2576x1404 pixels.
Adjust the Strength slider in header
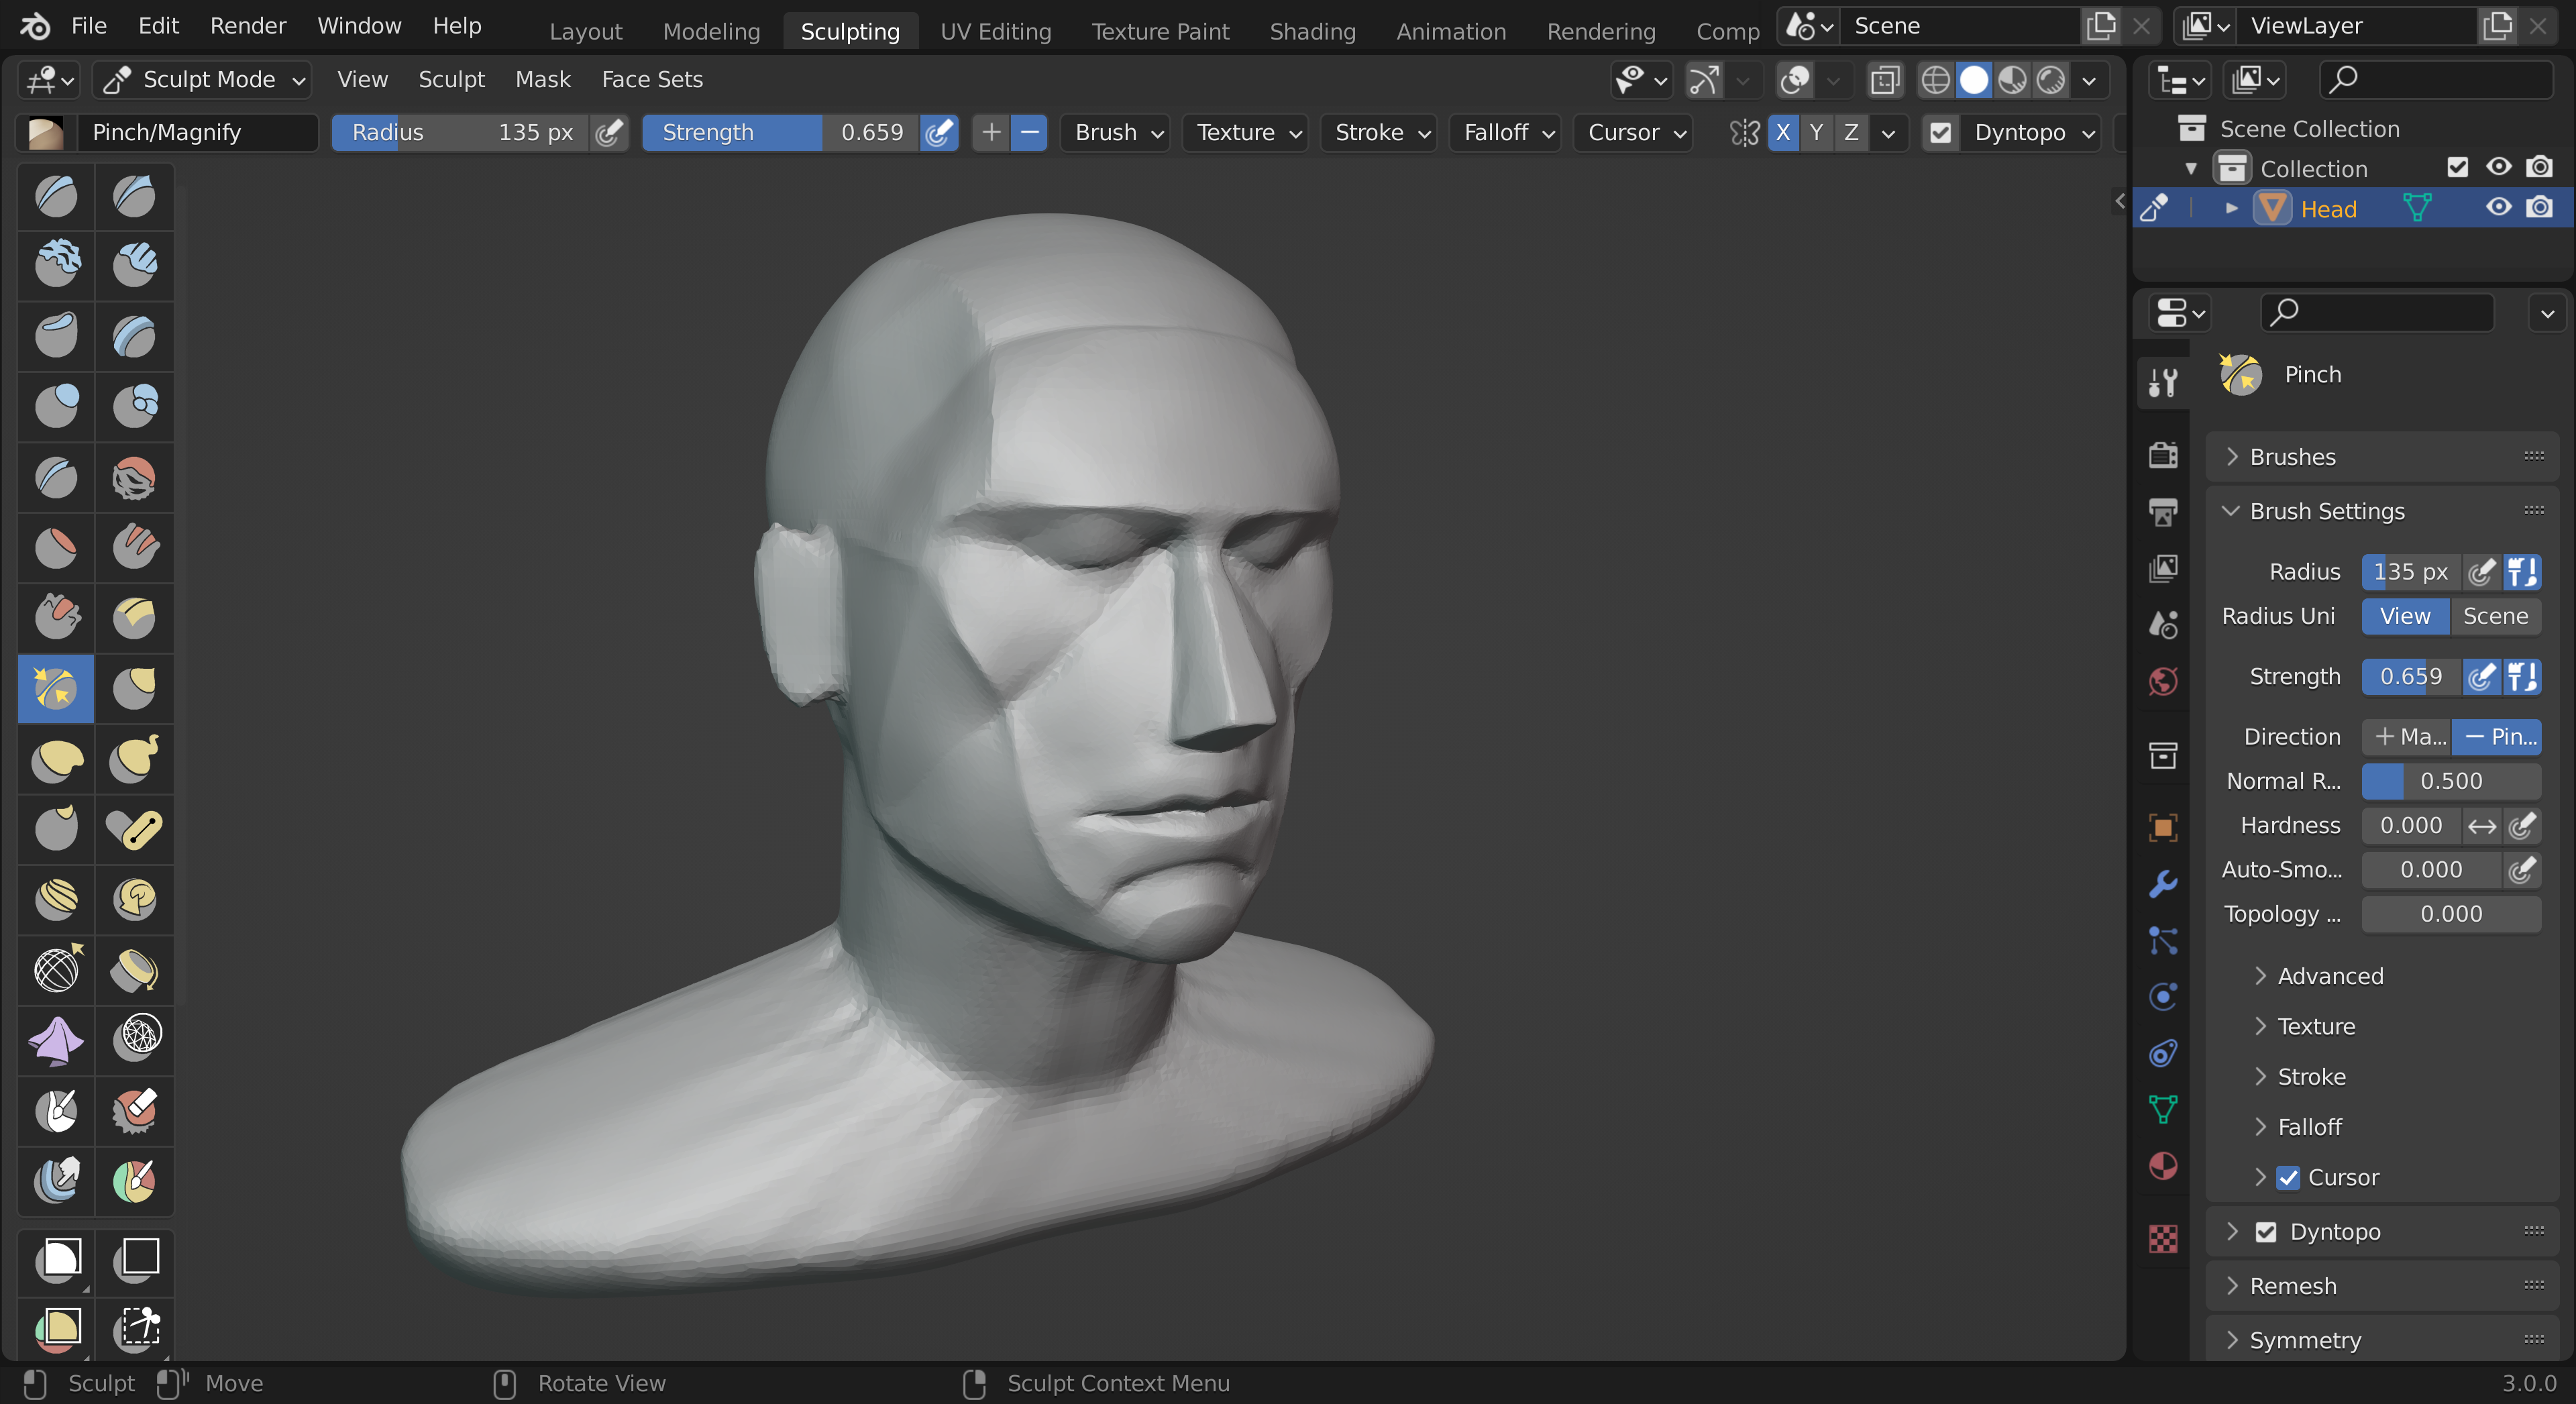(x=780, y=133)
